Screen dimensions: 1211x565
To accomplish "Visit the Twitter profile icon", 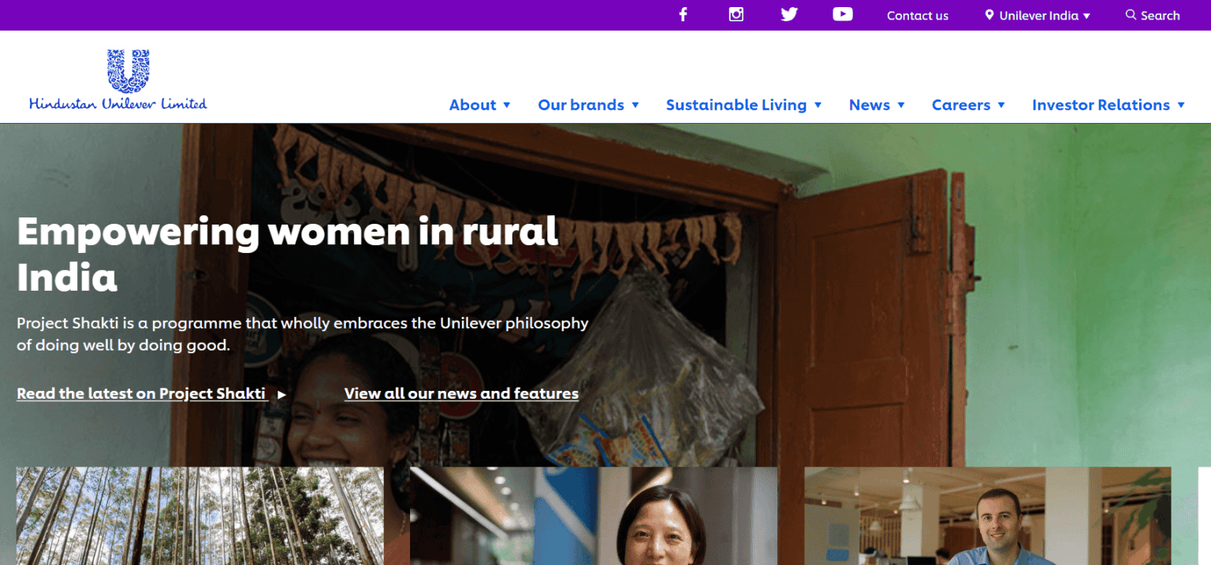I will coord(788,15).
